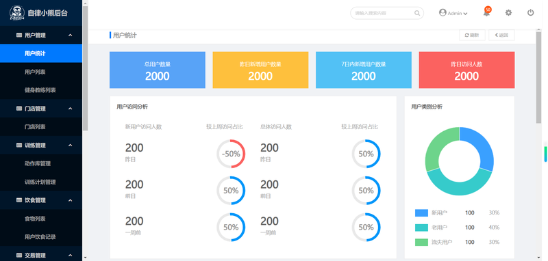
Task: Click the 饮食管理 menu icon
Action: tap(19, 200)
